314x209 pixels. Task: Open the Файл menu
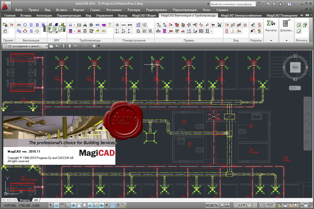[x=19, y=10]
